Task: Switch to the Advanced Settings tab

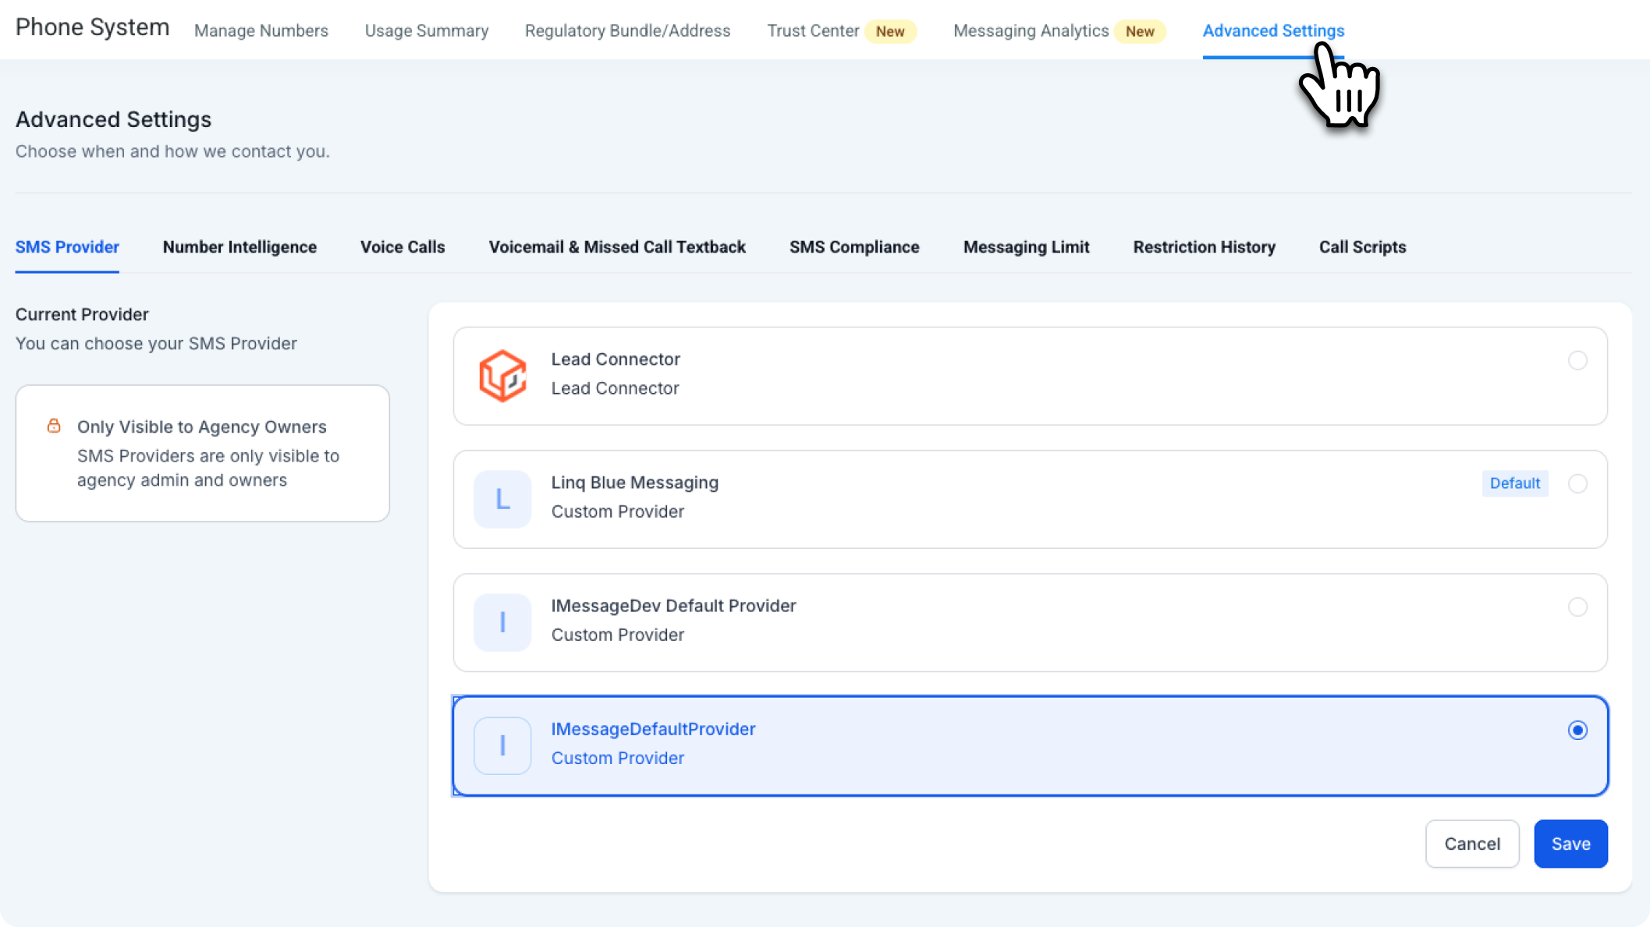Action: 1273,30
